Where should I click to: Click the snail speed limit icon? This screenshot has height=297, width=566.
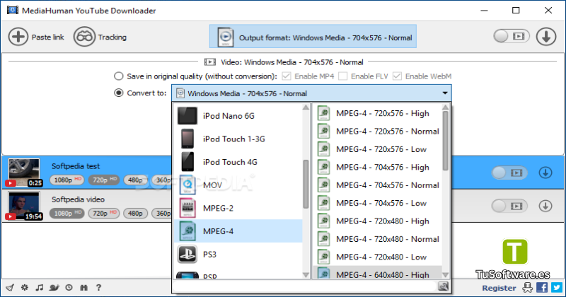(x=54, y=288)
